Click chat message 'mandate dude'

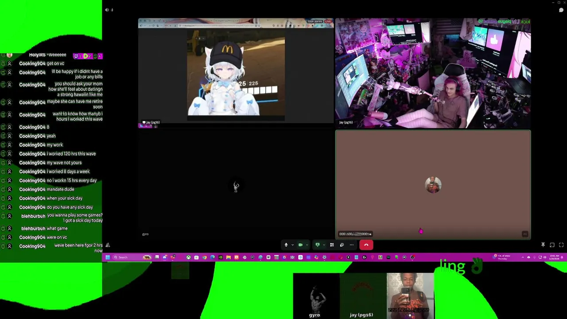tap(60, 189)
